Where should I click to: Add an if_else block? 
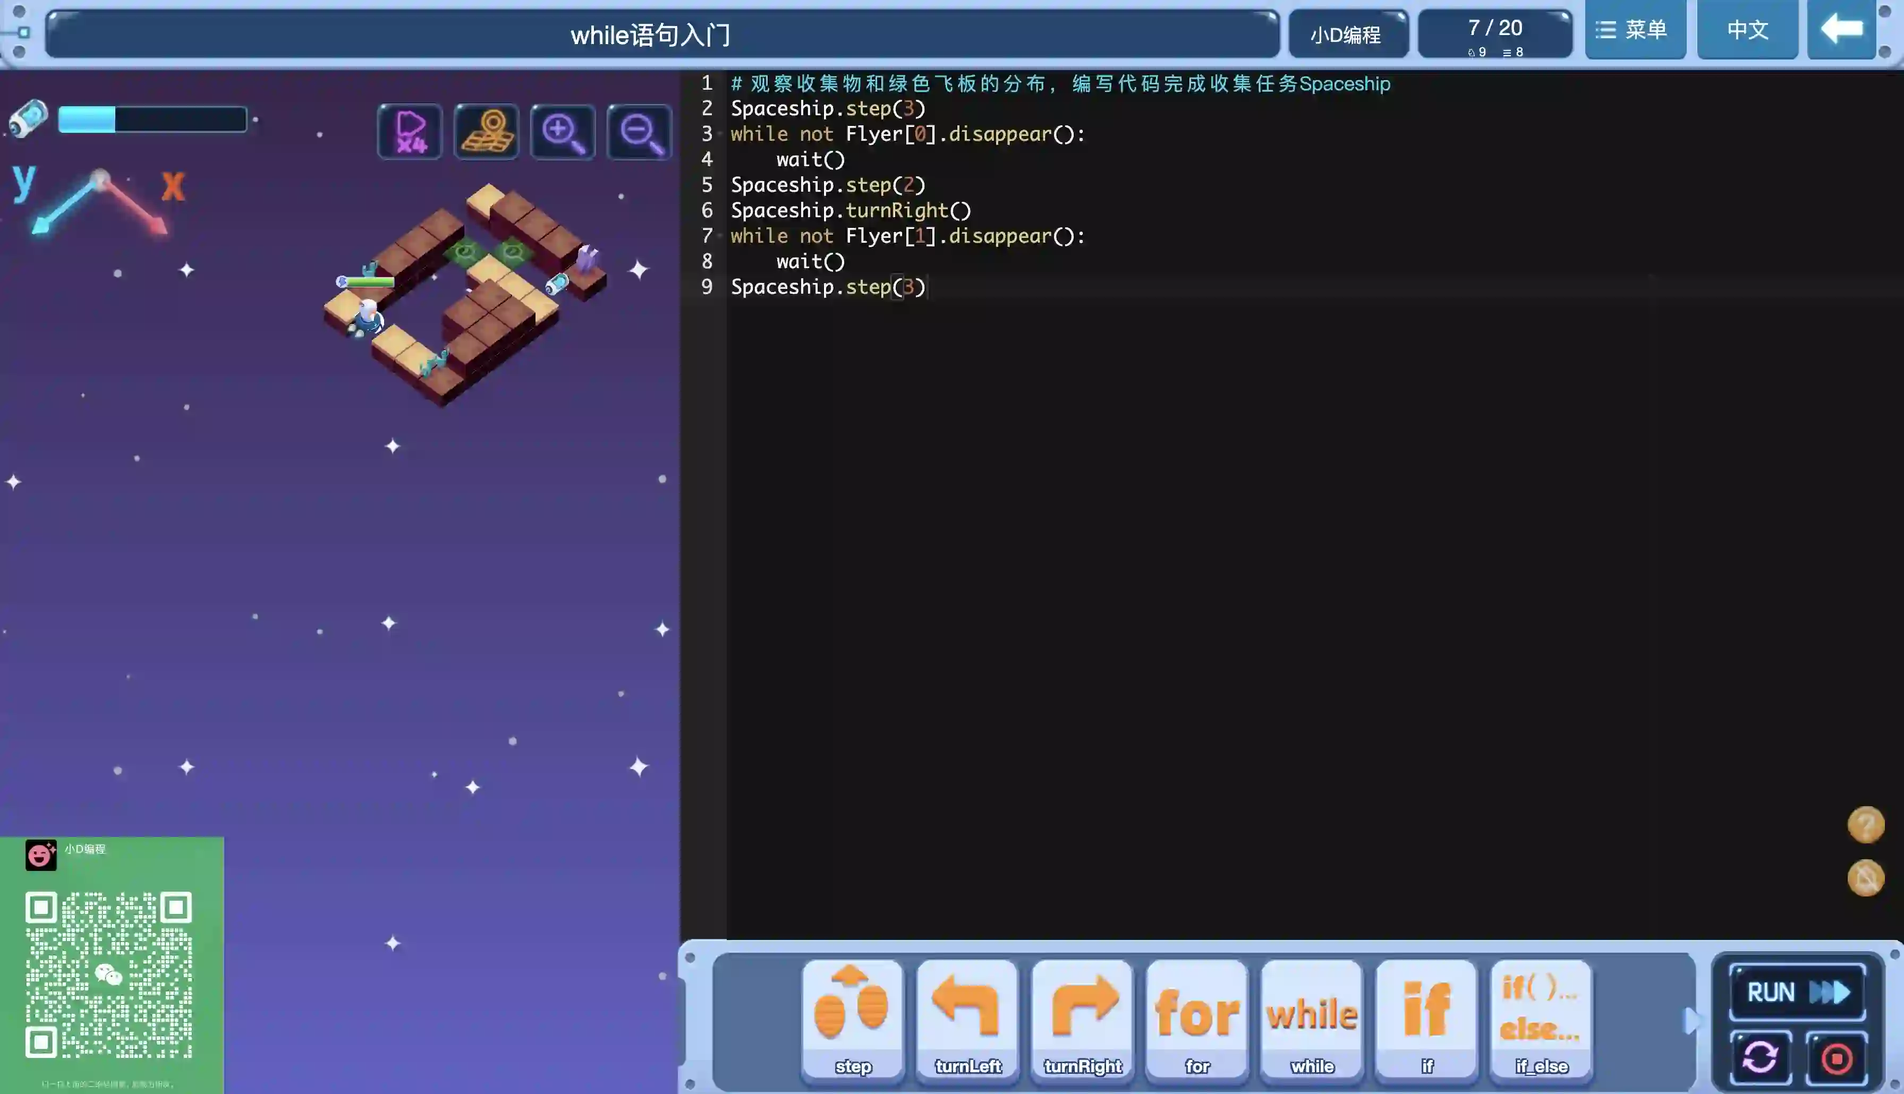(x=1540, y=1018)
